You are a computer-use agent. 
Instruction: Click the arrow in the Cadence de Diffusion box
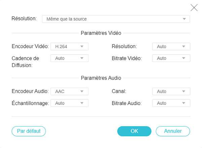point(82,58)
